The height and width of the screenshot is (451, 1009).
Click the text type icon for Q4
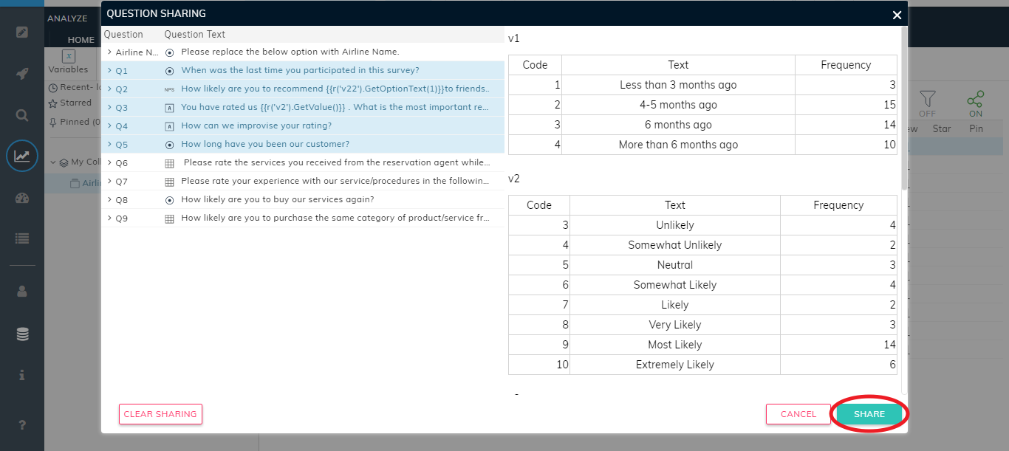[169, 126]
